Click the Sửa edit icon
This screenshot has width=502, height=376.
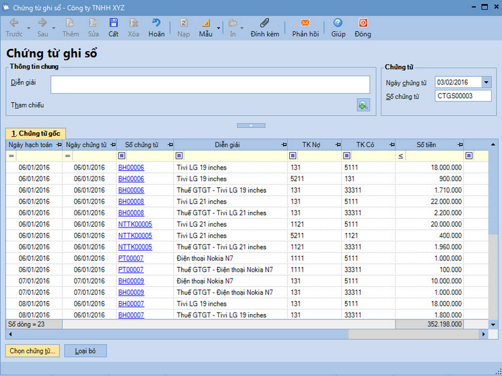(x=93, y=22)
